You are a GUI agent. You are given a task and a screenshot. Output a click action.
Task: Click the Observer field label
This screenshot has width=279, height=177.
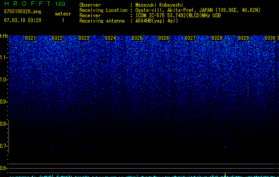coord(90,5)
